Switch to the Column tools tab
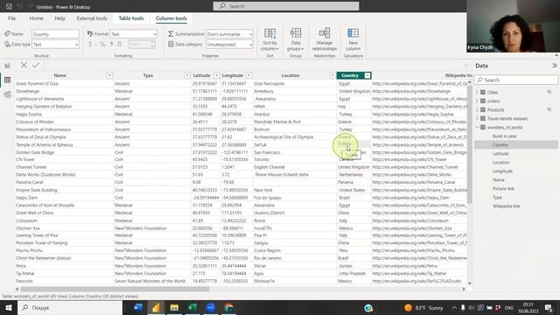The width and height of the screenshot is (560, 315). (171, 18)
